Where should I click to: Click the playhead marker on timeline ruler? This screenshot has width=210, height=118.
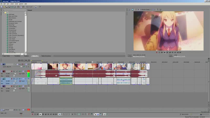pos(93,62)
